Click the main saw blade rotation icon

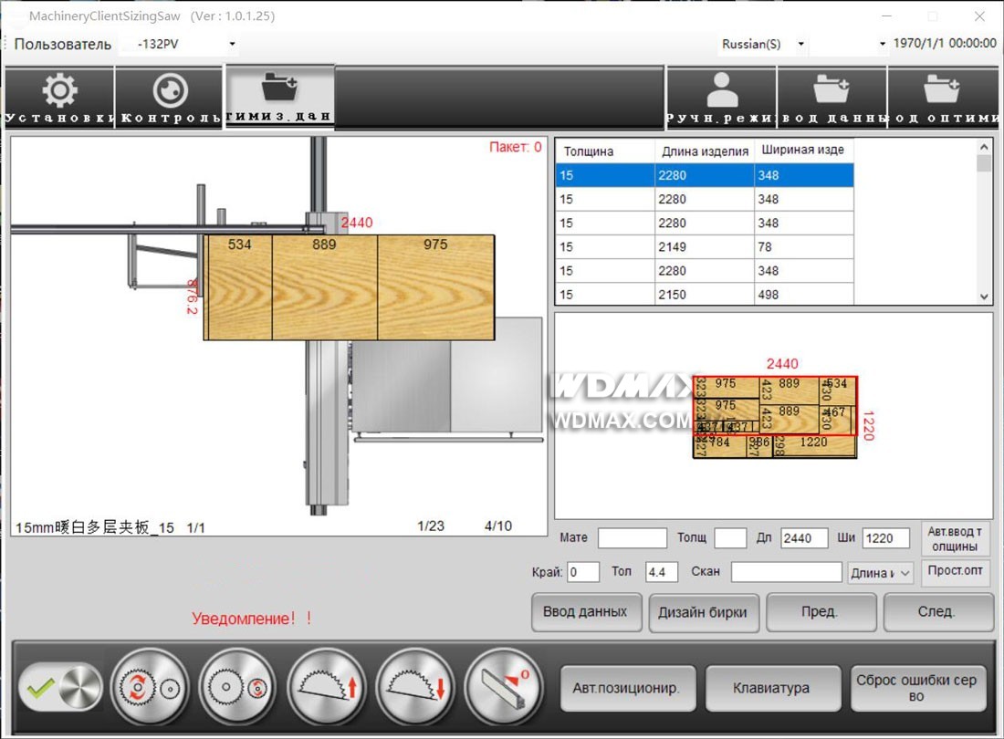tap(150, 688)
